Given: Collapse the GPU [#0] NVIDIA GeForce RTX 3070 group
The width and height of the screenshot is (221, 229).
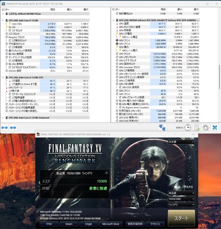Looking at the screenshot, I should [x=113, y=20].
